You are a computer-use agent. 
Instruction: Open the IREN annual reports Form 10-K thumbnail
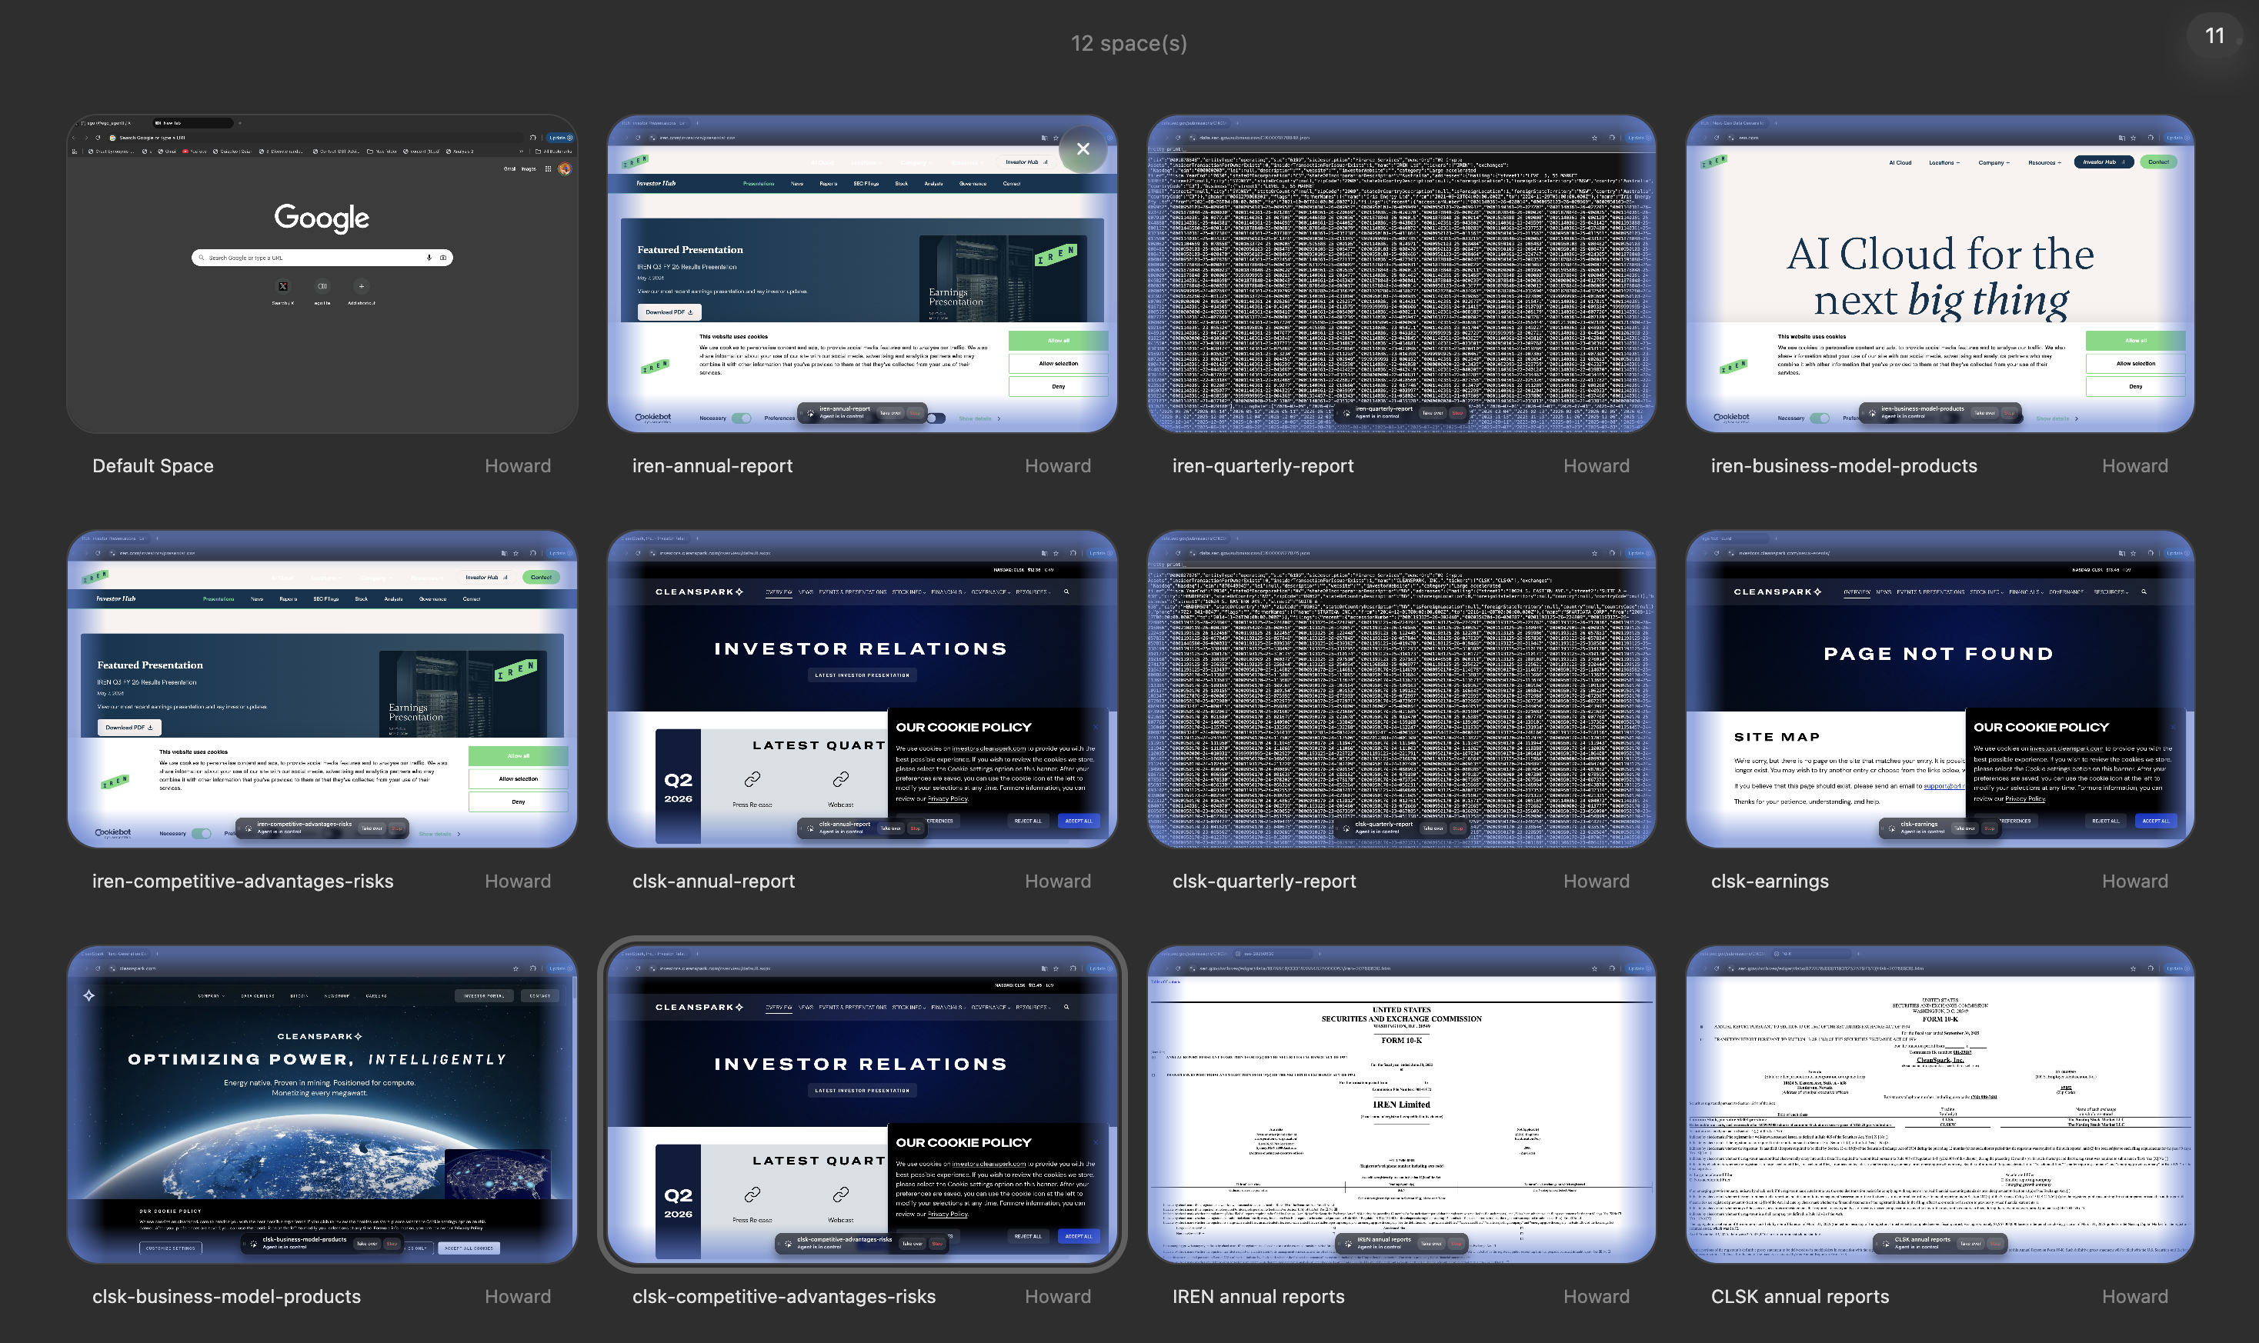(1401, 1104)
